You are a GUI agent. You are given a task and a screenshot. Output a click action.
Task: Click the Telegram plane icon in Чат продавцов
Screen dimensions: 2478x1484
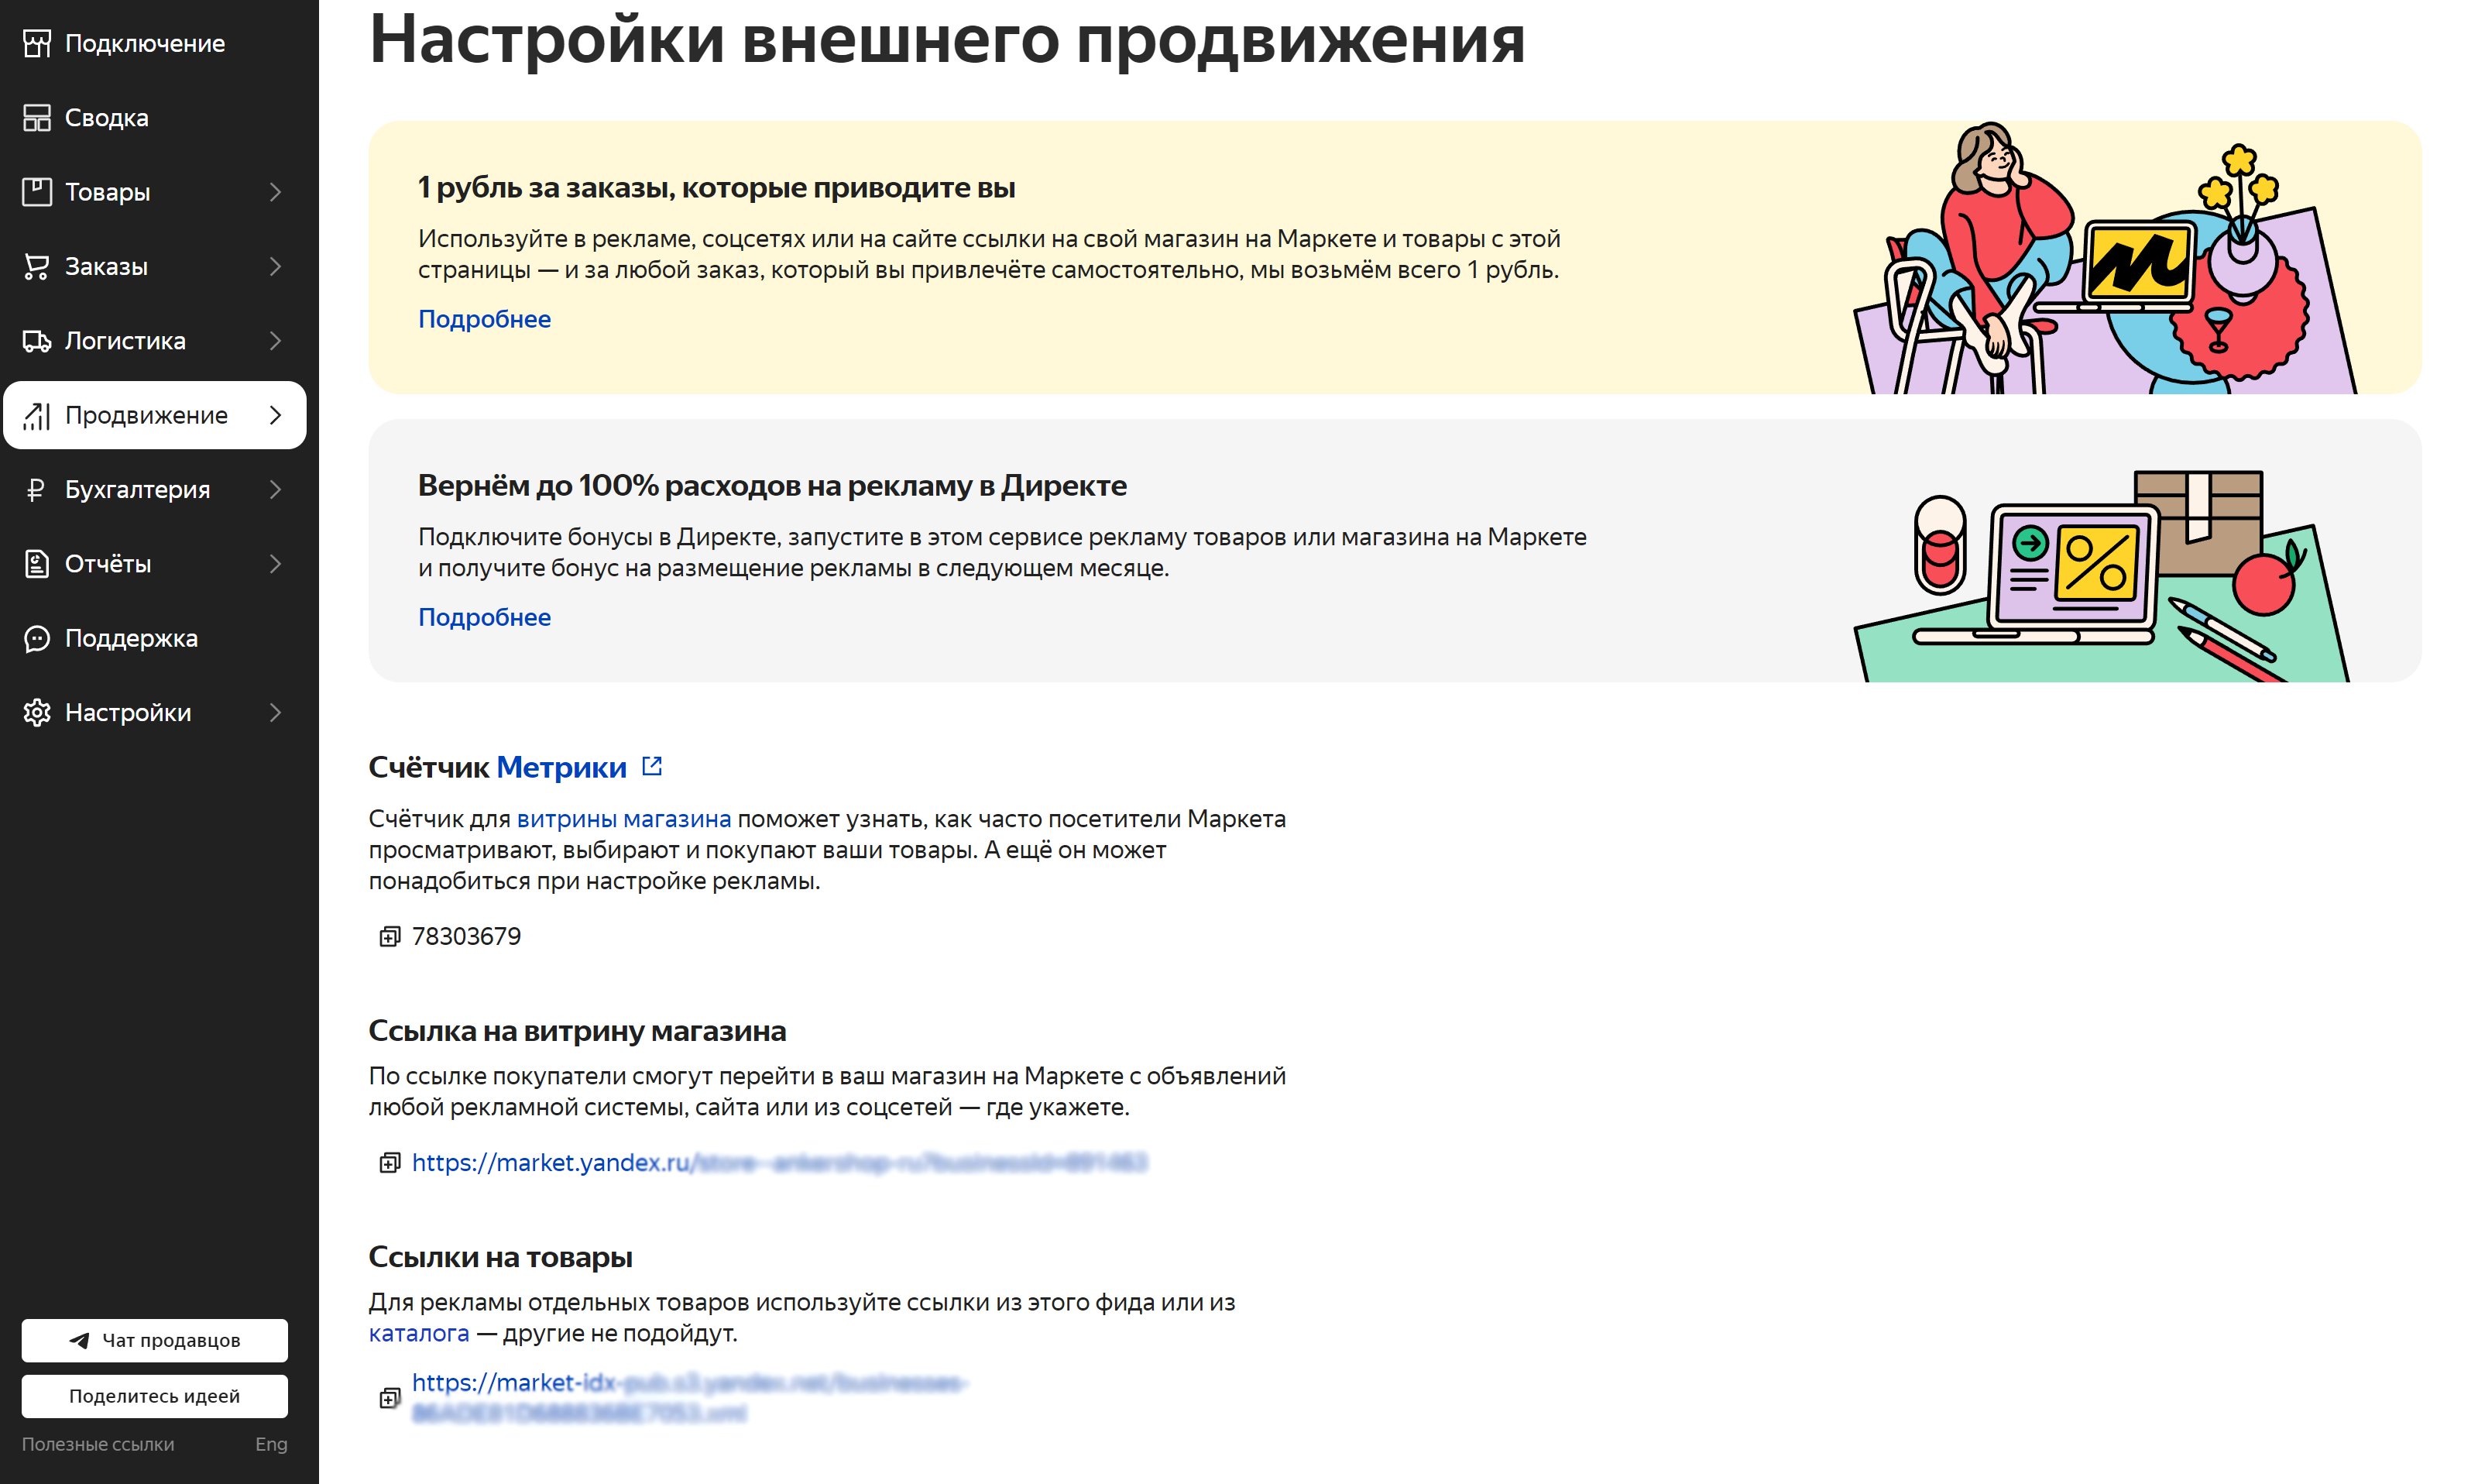click(x=79, y=1341)
